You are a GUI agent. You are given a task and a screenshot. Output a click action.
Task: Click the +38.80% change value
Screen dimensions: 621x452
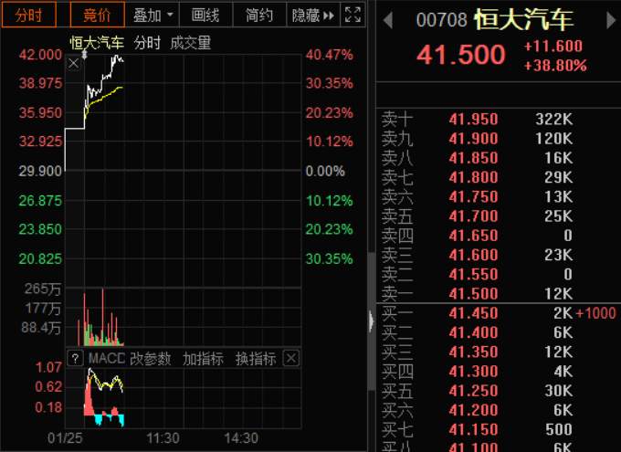click(x=555, y=66)
